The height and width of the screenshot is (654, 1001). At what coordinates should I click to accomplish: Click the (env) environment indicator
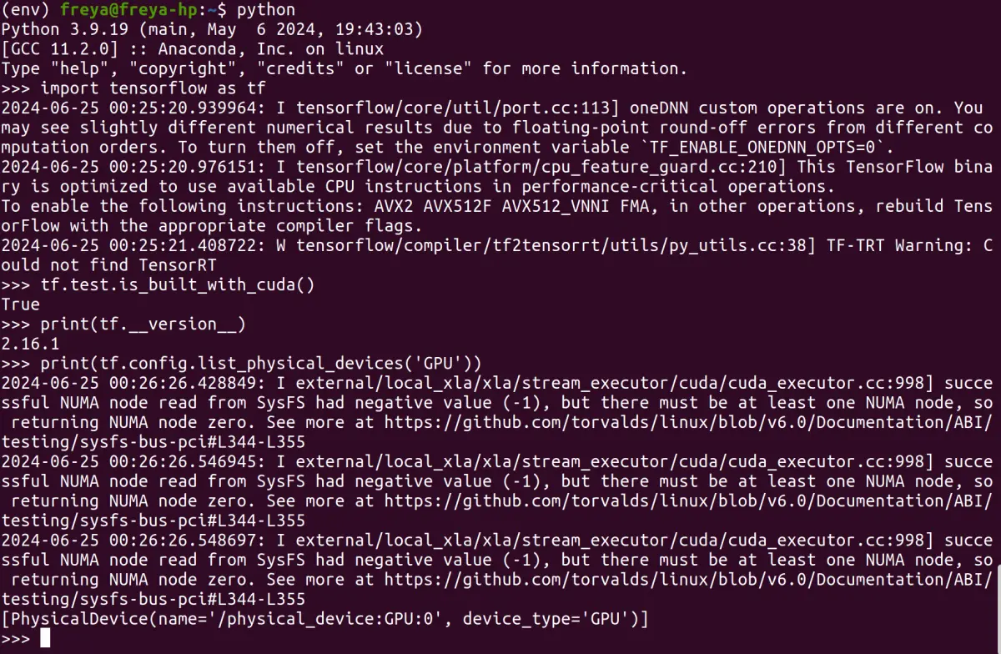[28, 10]
